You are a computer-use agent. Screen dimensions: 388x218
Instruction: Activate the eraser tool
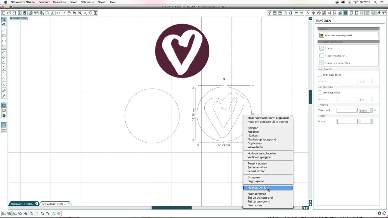pyautogui.click(x=4, y=91)
